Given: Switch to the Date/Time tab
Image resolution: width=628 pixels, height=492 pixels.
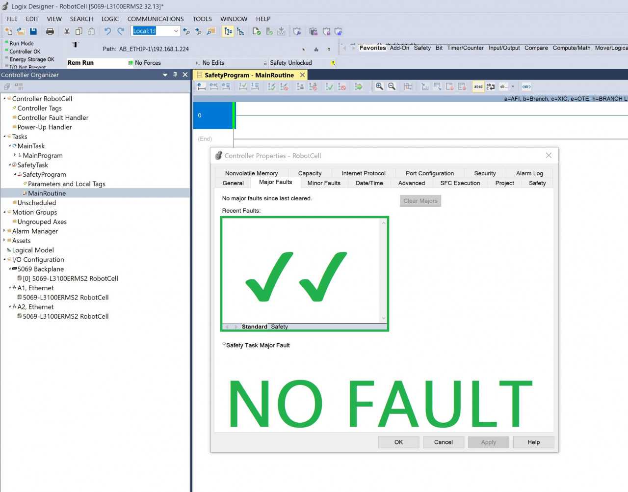Looking at the screenshot, I should pyautogui.click(x=369, y=183).
